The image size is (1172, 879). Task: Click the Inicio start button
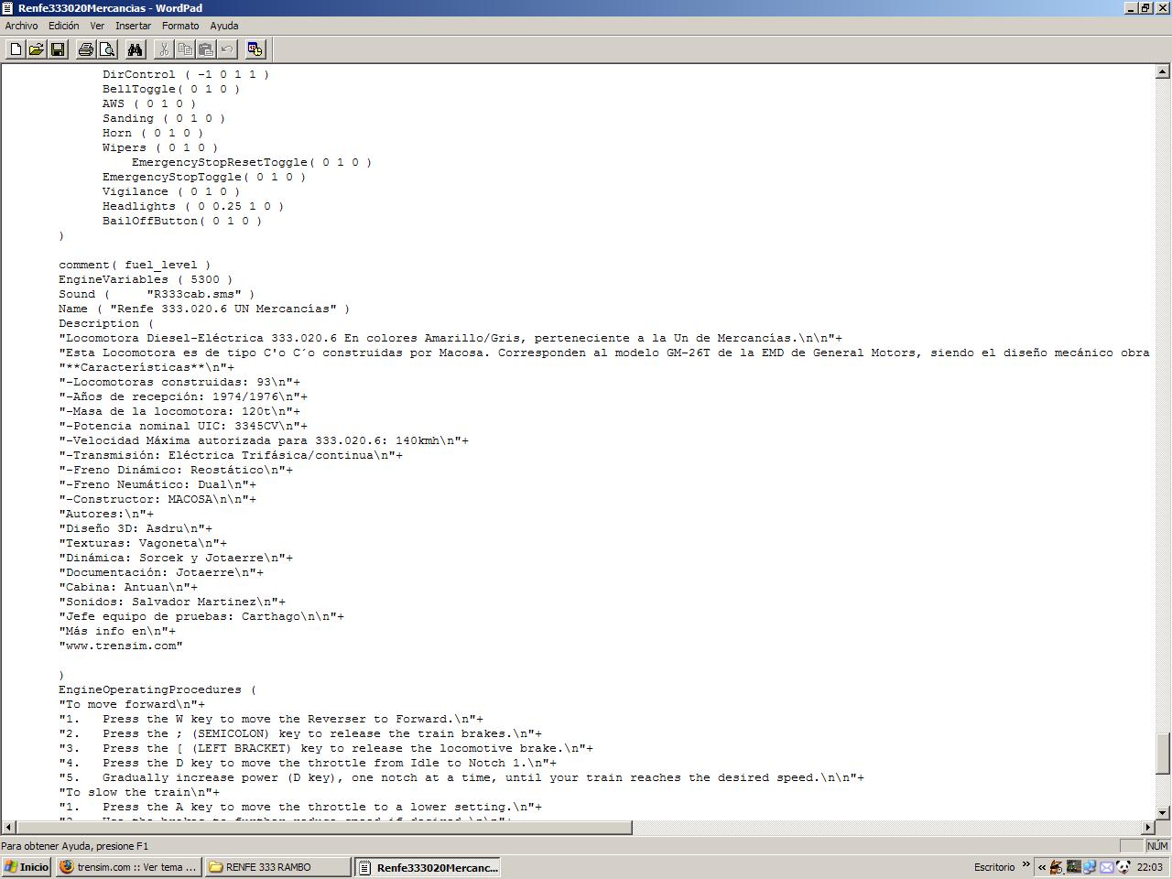[x=26, y=867]
